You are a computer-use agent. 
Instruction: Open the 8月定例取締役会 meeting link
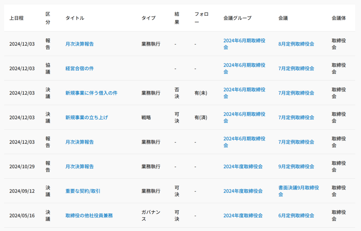(296, 44)
